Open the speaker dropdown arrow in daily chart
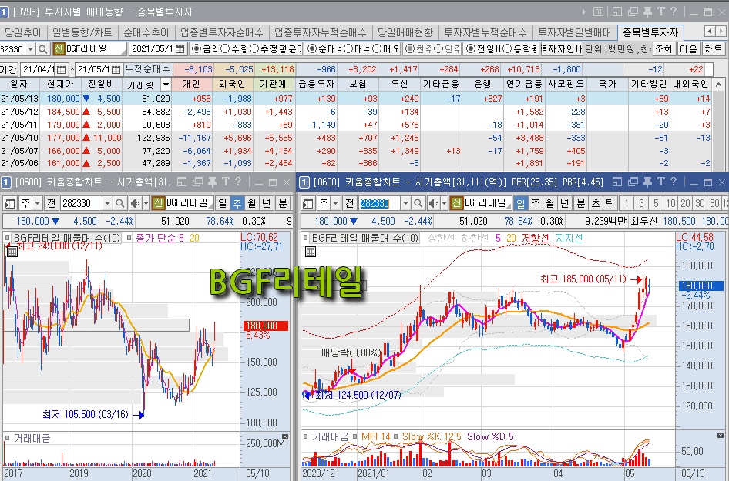 click(x=444, y=203)
